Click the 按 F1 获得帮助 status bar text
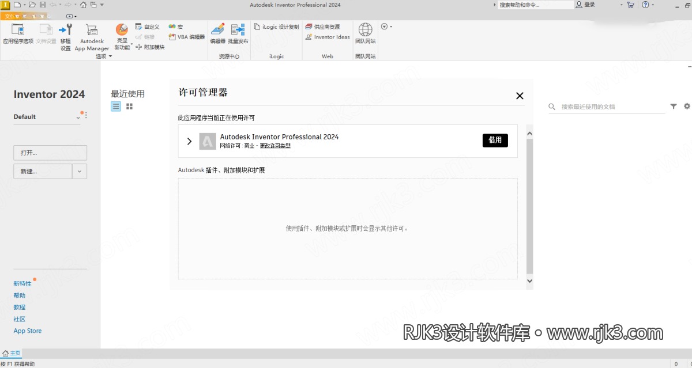Viewport: 692px width, 368px height. click(17, 364)
